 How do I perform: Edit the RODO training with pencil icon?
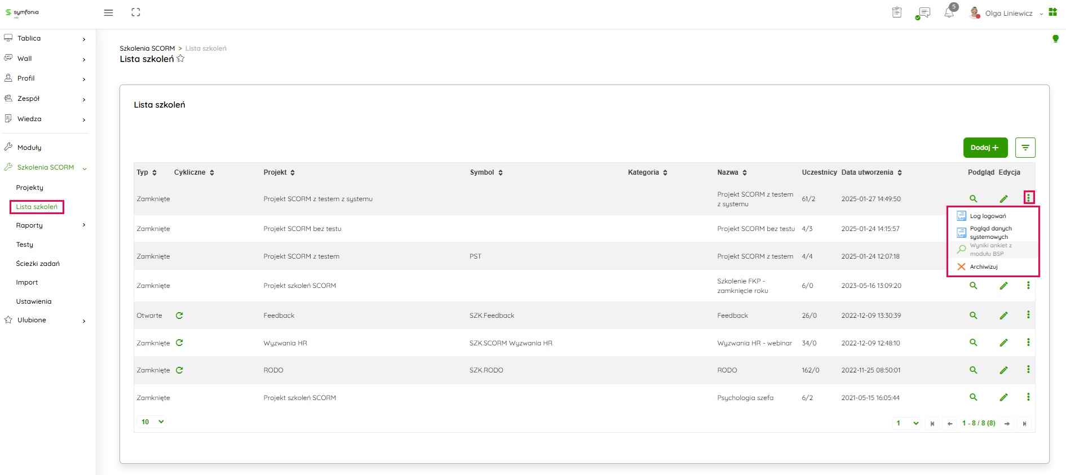click(x=1003, y=370)
